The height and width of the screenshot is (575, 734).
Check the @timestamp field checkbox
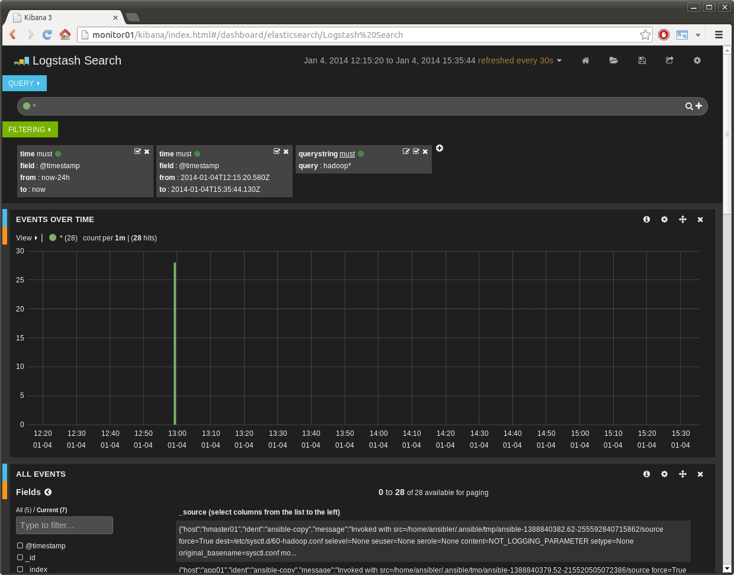pos(20,545)
